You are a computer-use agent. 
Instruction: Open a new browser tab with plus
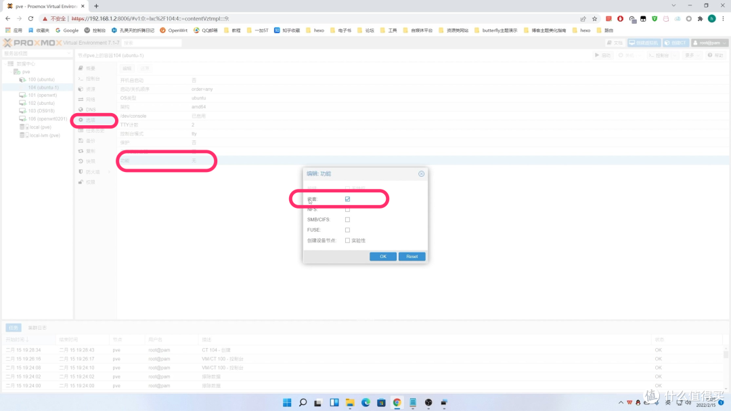point(96,6)
